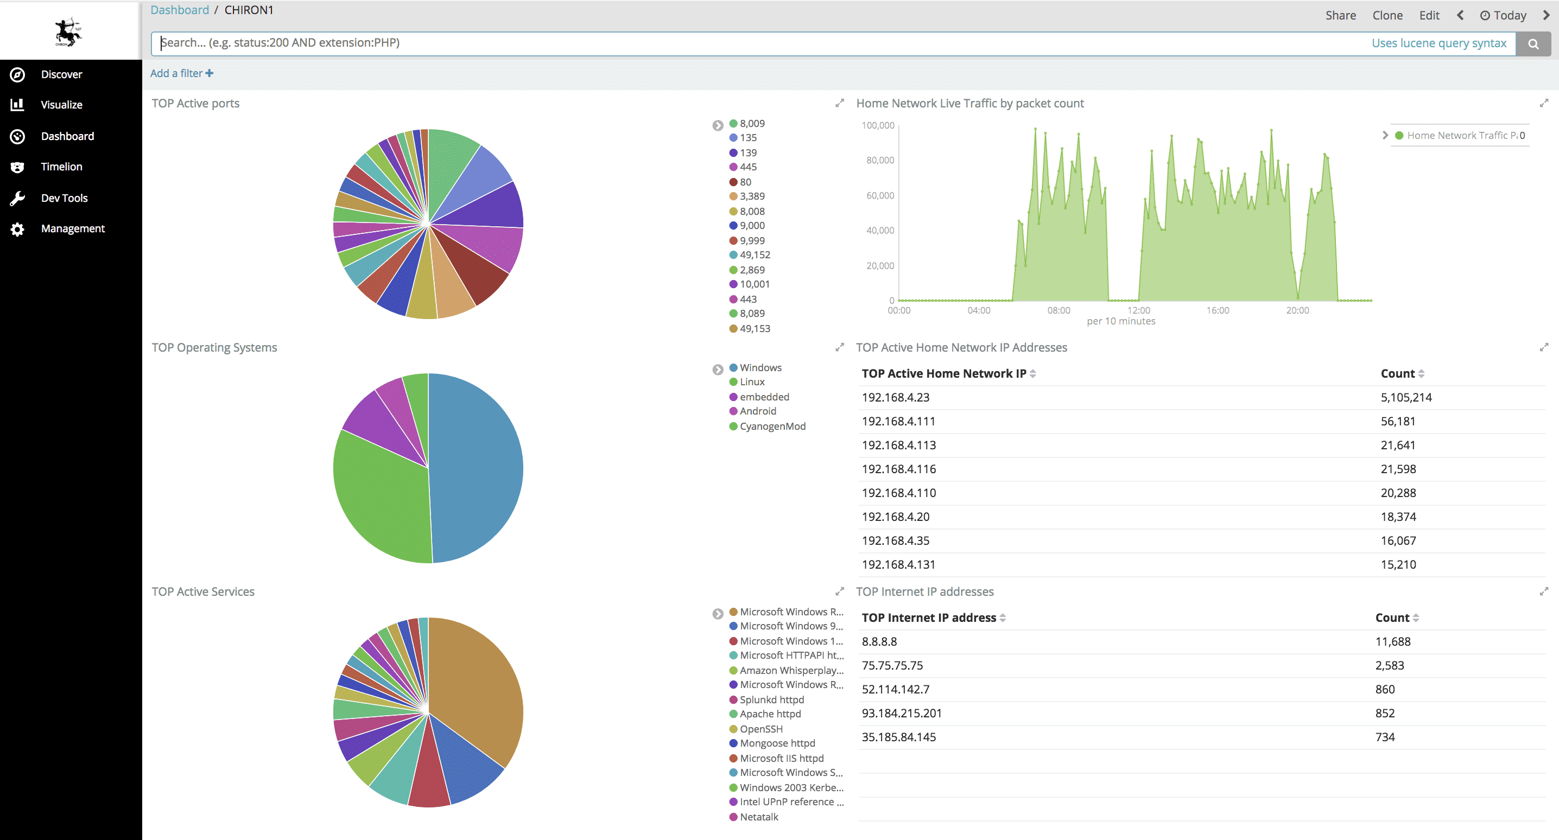Click the Splunkd httpd legend color dot
The image size is (1559, 840).
[x=733, y=699]
